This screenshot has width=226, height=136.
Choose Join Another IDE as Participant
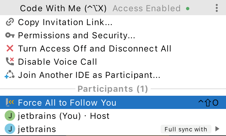coord(89,75)
